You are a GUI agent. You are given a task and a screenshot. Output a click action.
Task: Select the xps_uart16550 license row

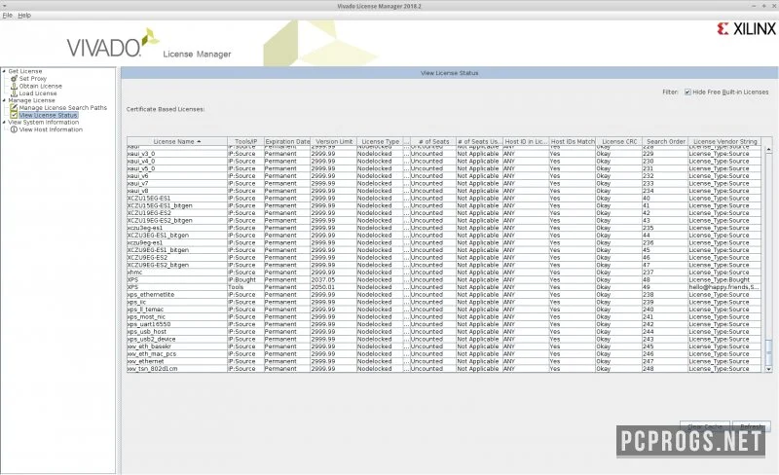coord(444,324)
